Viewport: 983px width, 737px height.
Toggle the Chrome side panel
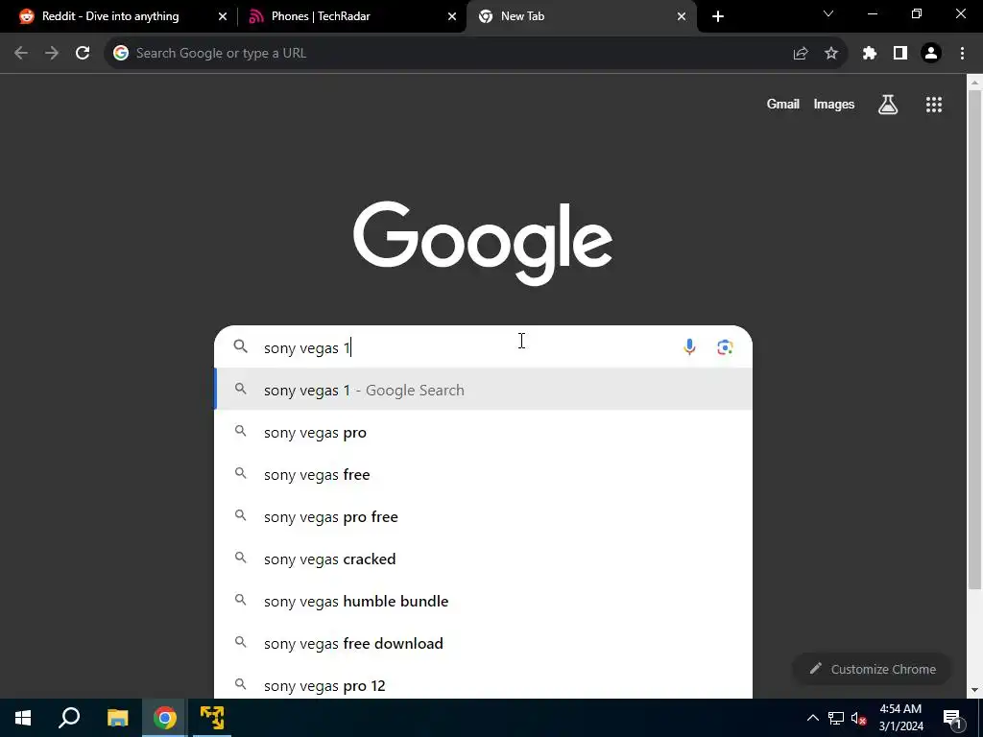coord(900,54)
